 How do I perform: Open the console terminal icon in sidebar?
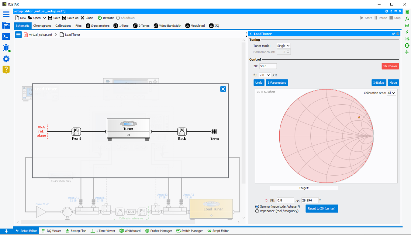[6, 36]
